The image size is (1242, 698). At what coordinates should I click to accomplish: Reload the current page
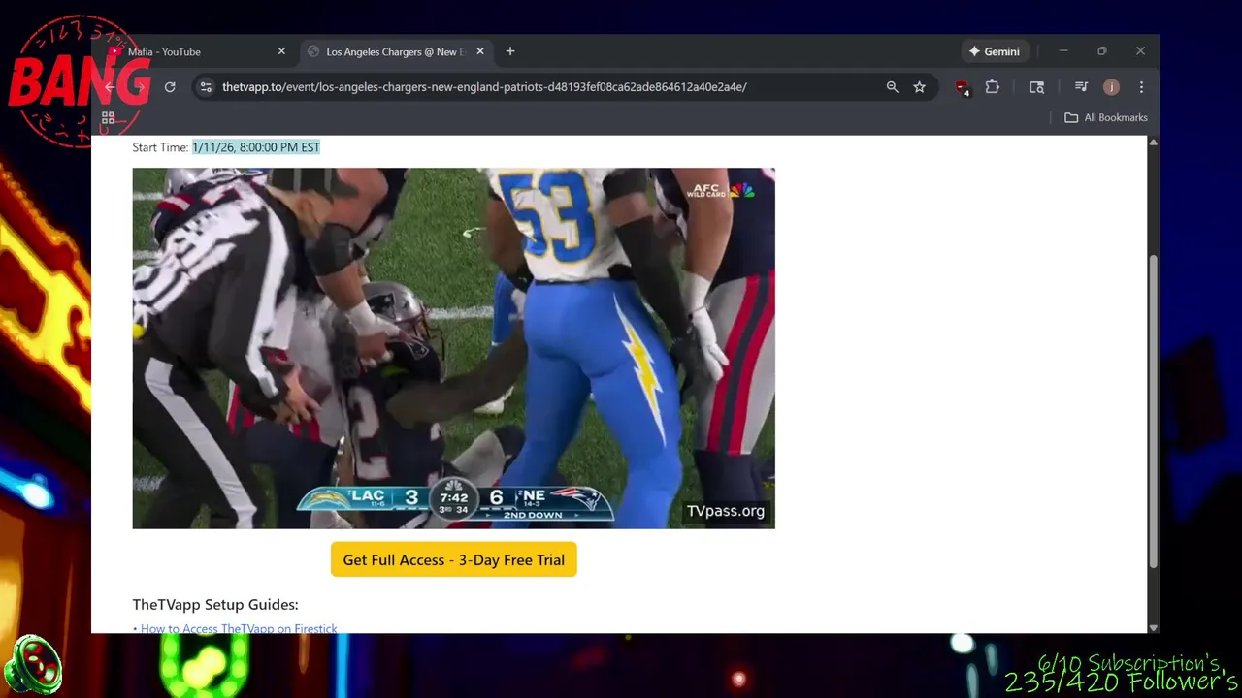coord(170,87)
